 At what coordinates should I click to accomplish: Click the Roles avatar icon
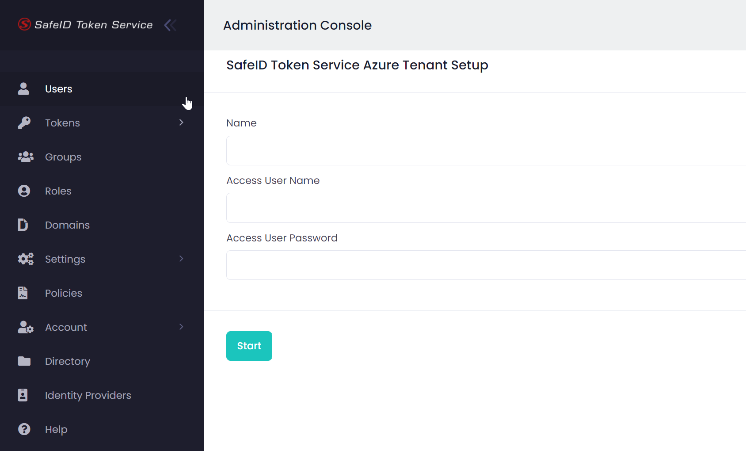click(x=24, y=191)
